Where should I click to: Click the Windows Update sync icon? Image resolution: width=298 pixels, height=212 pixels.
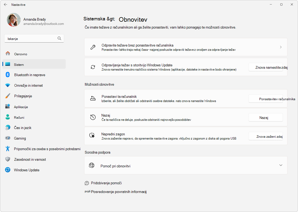coord(8,170)
